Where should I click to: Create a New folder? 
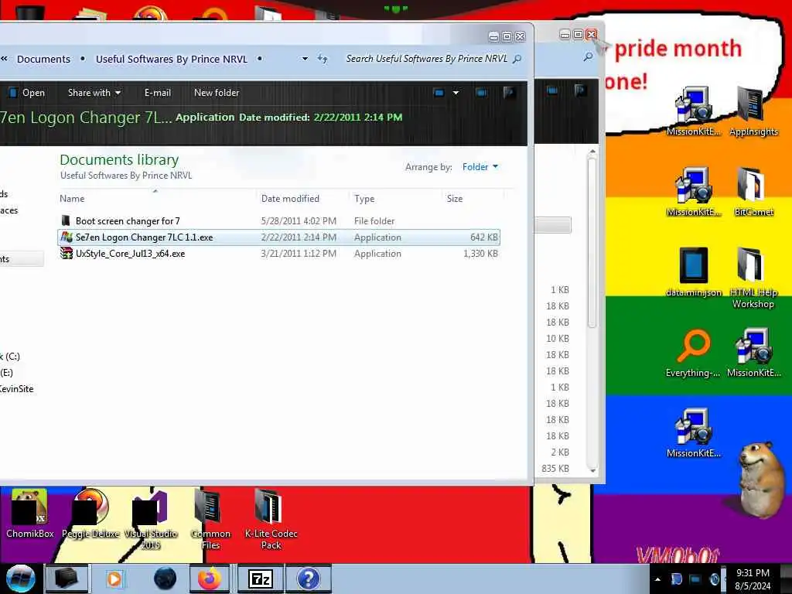(217, 93)
